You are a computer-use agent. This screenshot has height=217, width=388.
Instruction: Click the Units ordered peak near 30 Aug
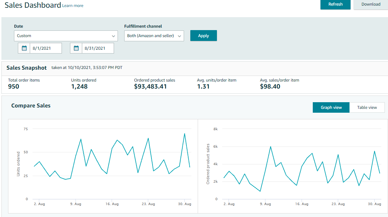(x=184, y=133)
